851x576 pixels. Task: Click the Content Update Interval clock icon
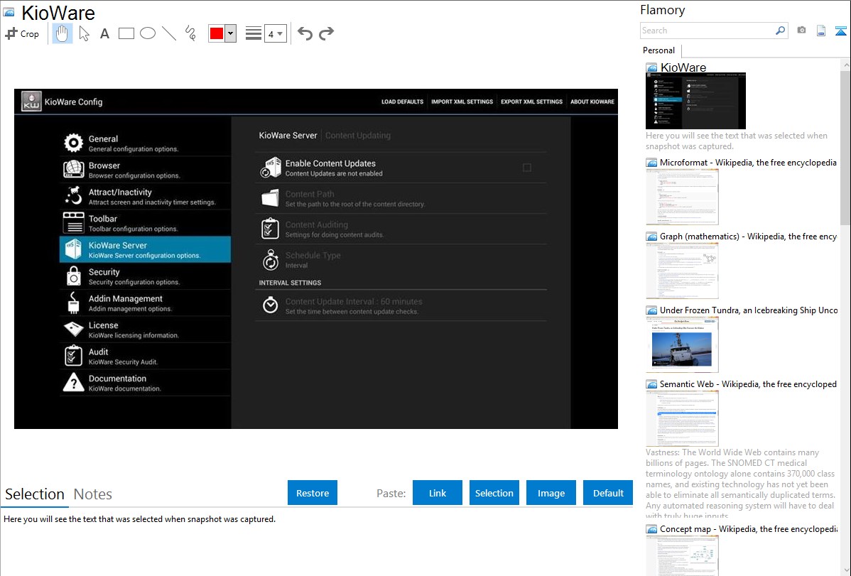coord(270,305)
